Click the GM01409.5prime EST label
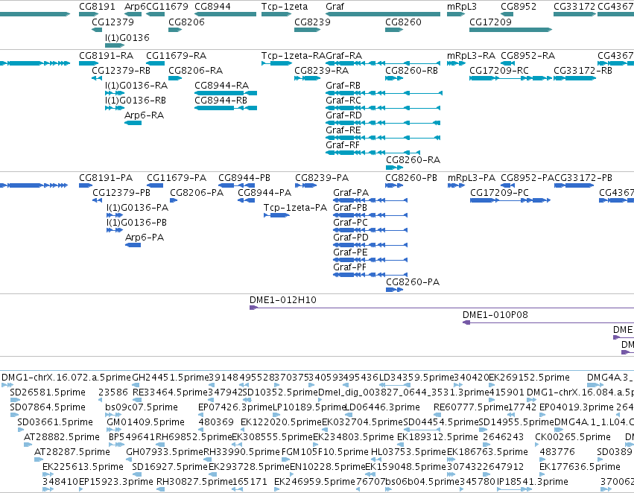Viewport: 634px width, 493px height. [x=145, y=422]
